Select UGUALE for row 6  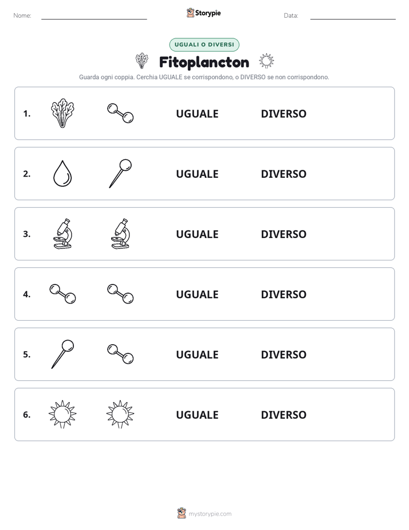point(197,414)
